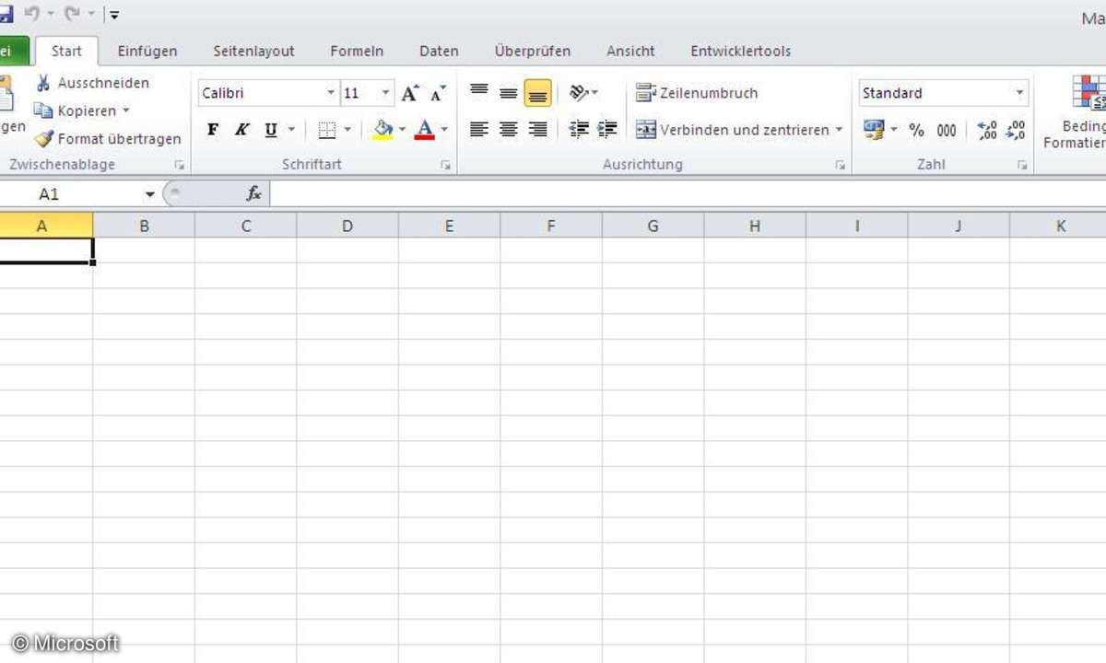
Task: Open font color dropdown arrow
Action: pos(443,130)
